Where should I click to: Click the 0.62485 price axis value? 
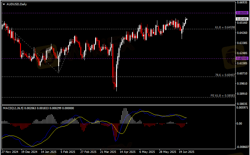(242, 53)
